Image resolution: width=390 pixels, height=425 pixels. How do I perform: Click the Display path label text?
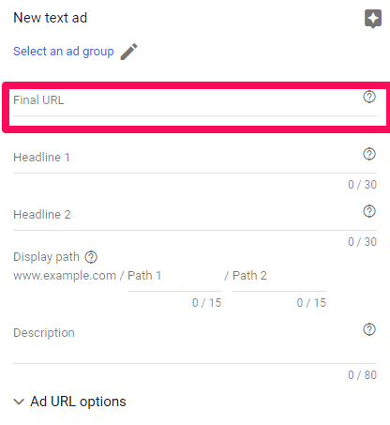46,257
